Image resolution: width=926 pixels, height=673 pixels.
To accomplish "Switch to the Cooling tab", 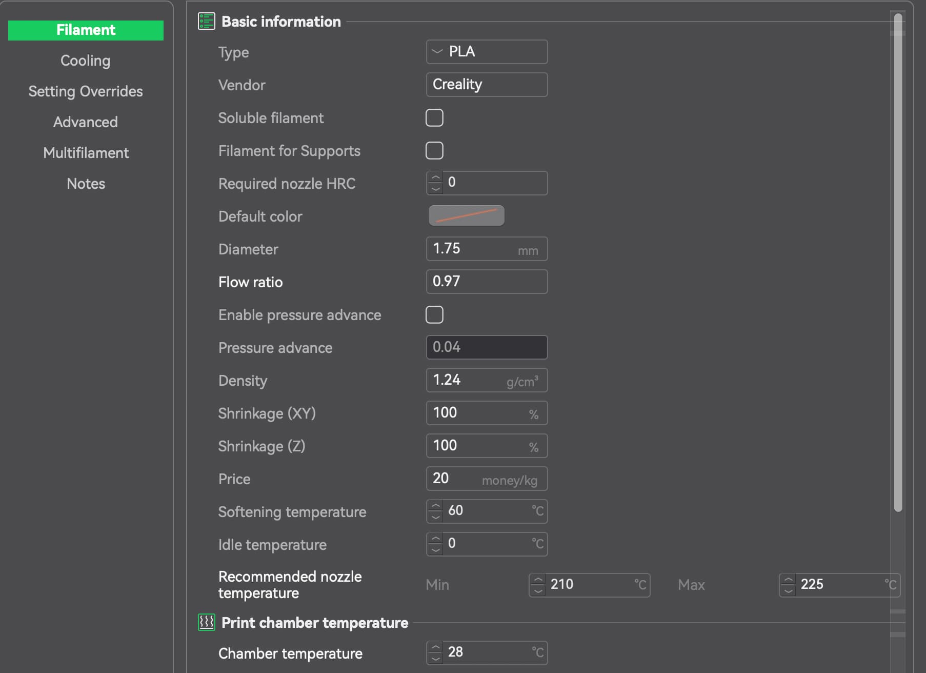I will (86, 61).
